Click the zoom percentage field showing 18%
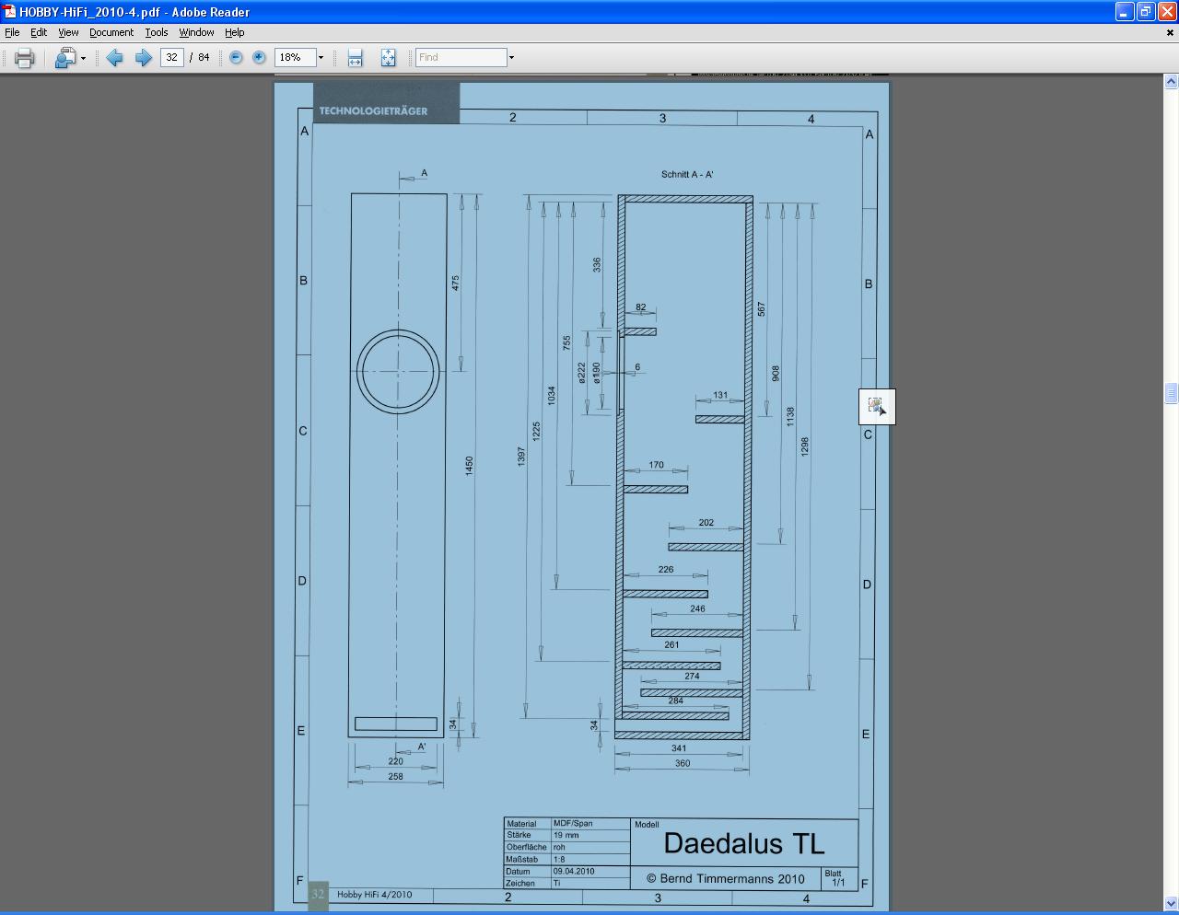The height and width of the screenshot is (915, 1179). point(295,57)
